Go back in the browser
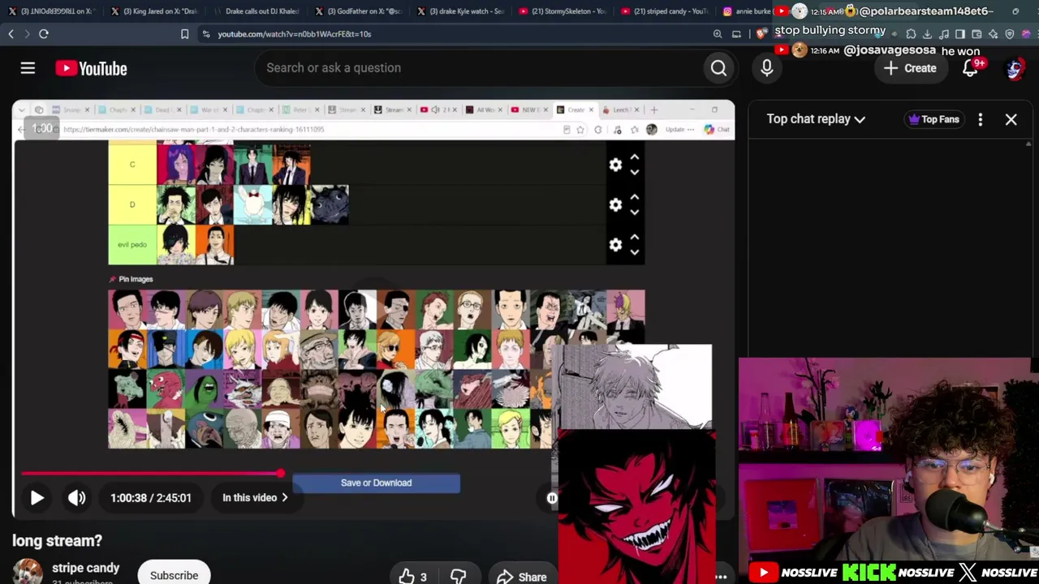The image size is (1039, 584). pyautogui.click(x=11, y=34)
